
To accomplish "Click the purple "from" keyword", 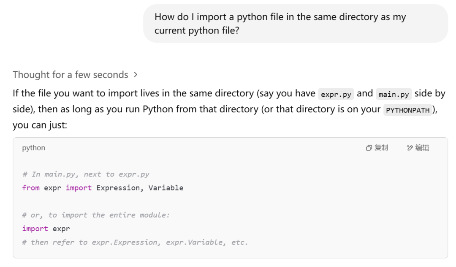I will coord(31,188).
